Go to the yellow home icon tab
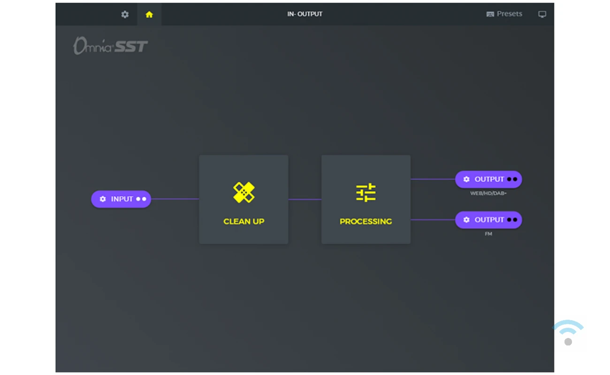This screenshot has width=610, height=375. point(149,15)
